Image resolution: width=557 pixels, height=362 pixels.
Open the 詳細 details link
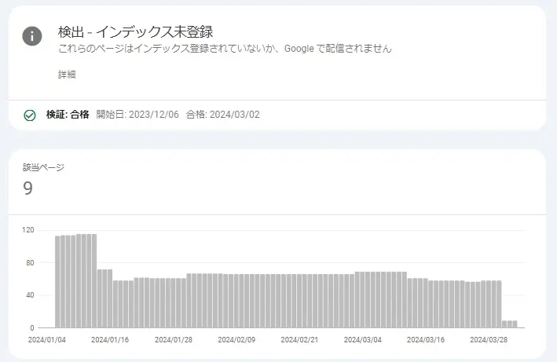[67, 75]
